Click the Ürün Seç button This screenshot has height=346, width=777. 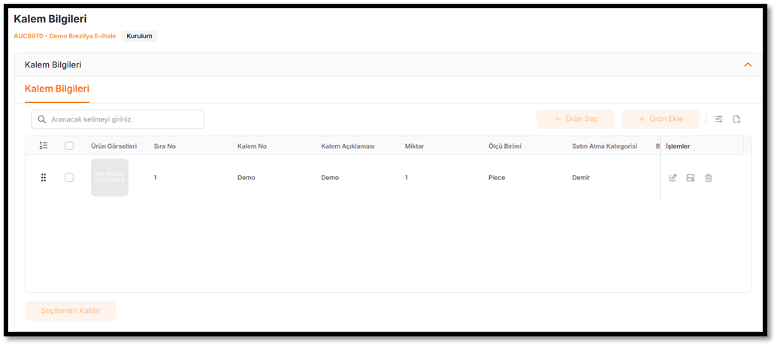click(575, 119)
